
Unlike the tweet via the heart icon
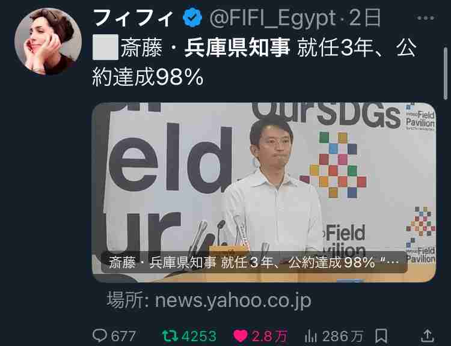[x=240, y=336]
